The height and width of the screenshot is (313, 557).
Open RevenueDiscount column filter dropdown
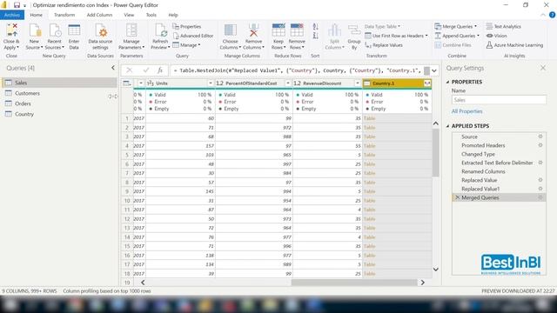[358, 83]
